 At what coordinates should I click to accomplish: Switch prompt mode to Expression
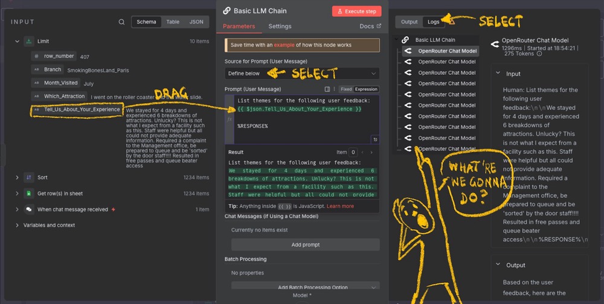[x=366, y=89]
